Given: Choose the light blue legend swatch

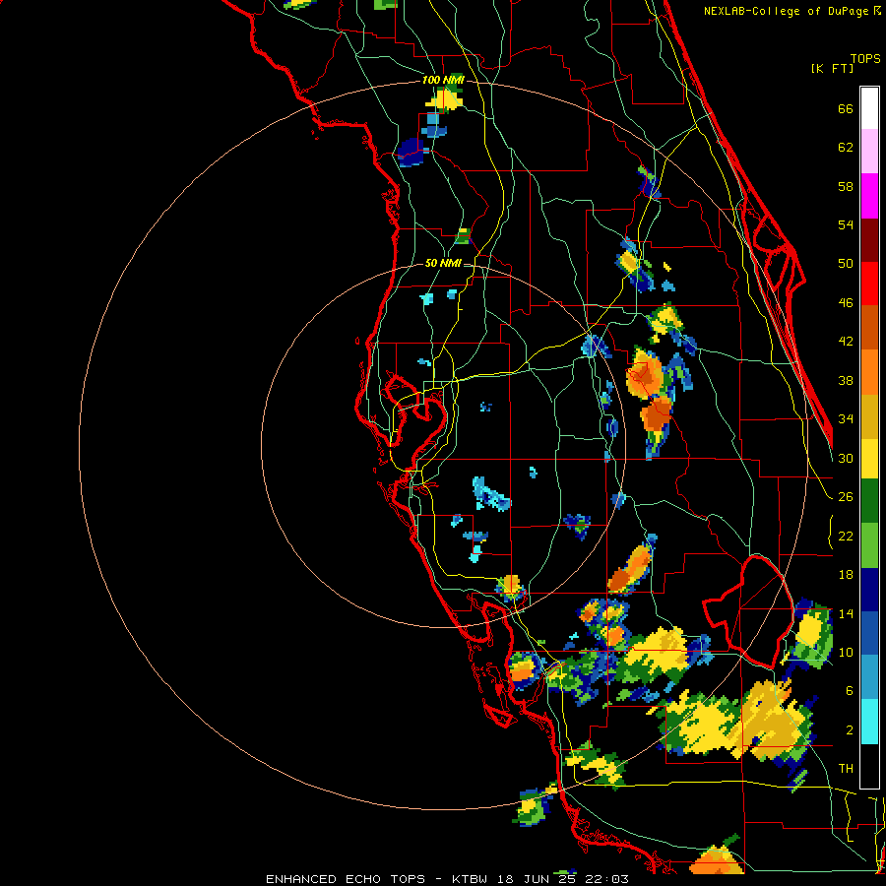Looking at the screenshot, I should (x=869, y=677).
